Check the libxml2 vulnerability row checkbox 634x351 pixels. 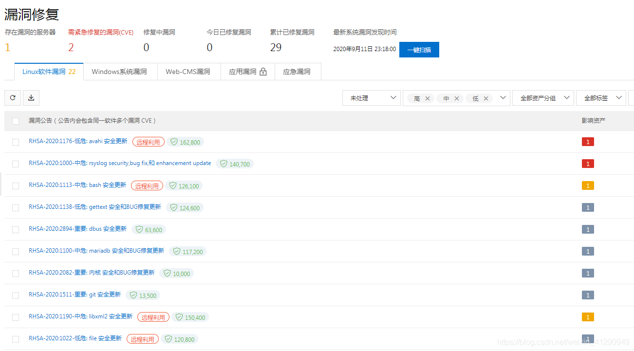16,317
